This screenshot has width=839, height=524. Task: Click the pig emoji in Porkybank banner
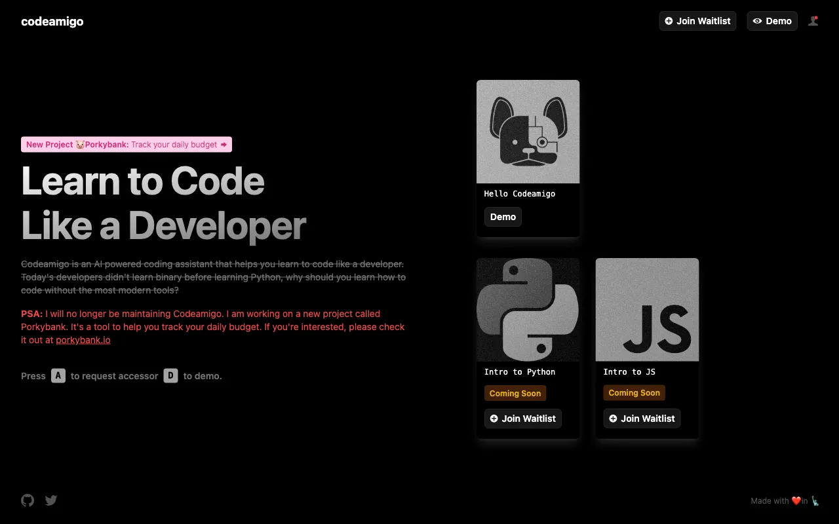click(80, 144)
